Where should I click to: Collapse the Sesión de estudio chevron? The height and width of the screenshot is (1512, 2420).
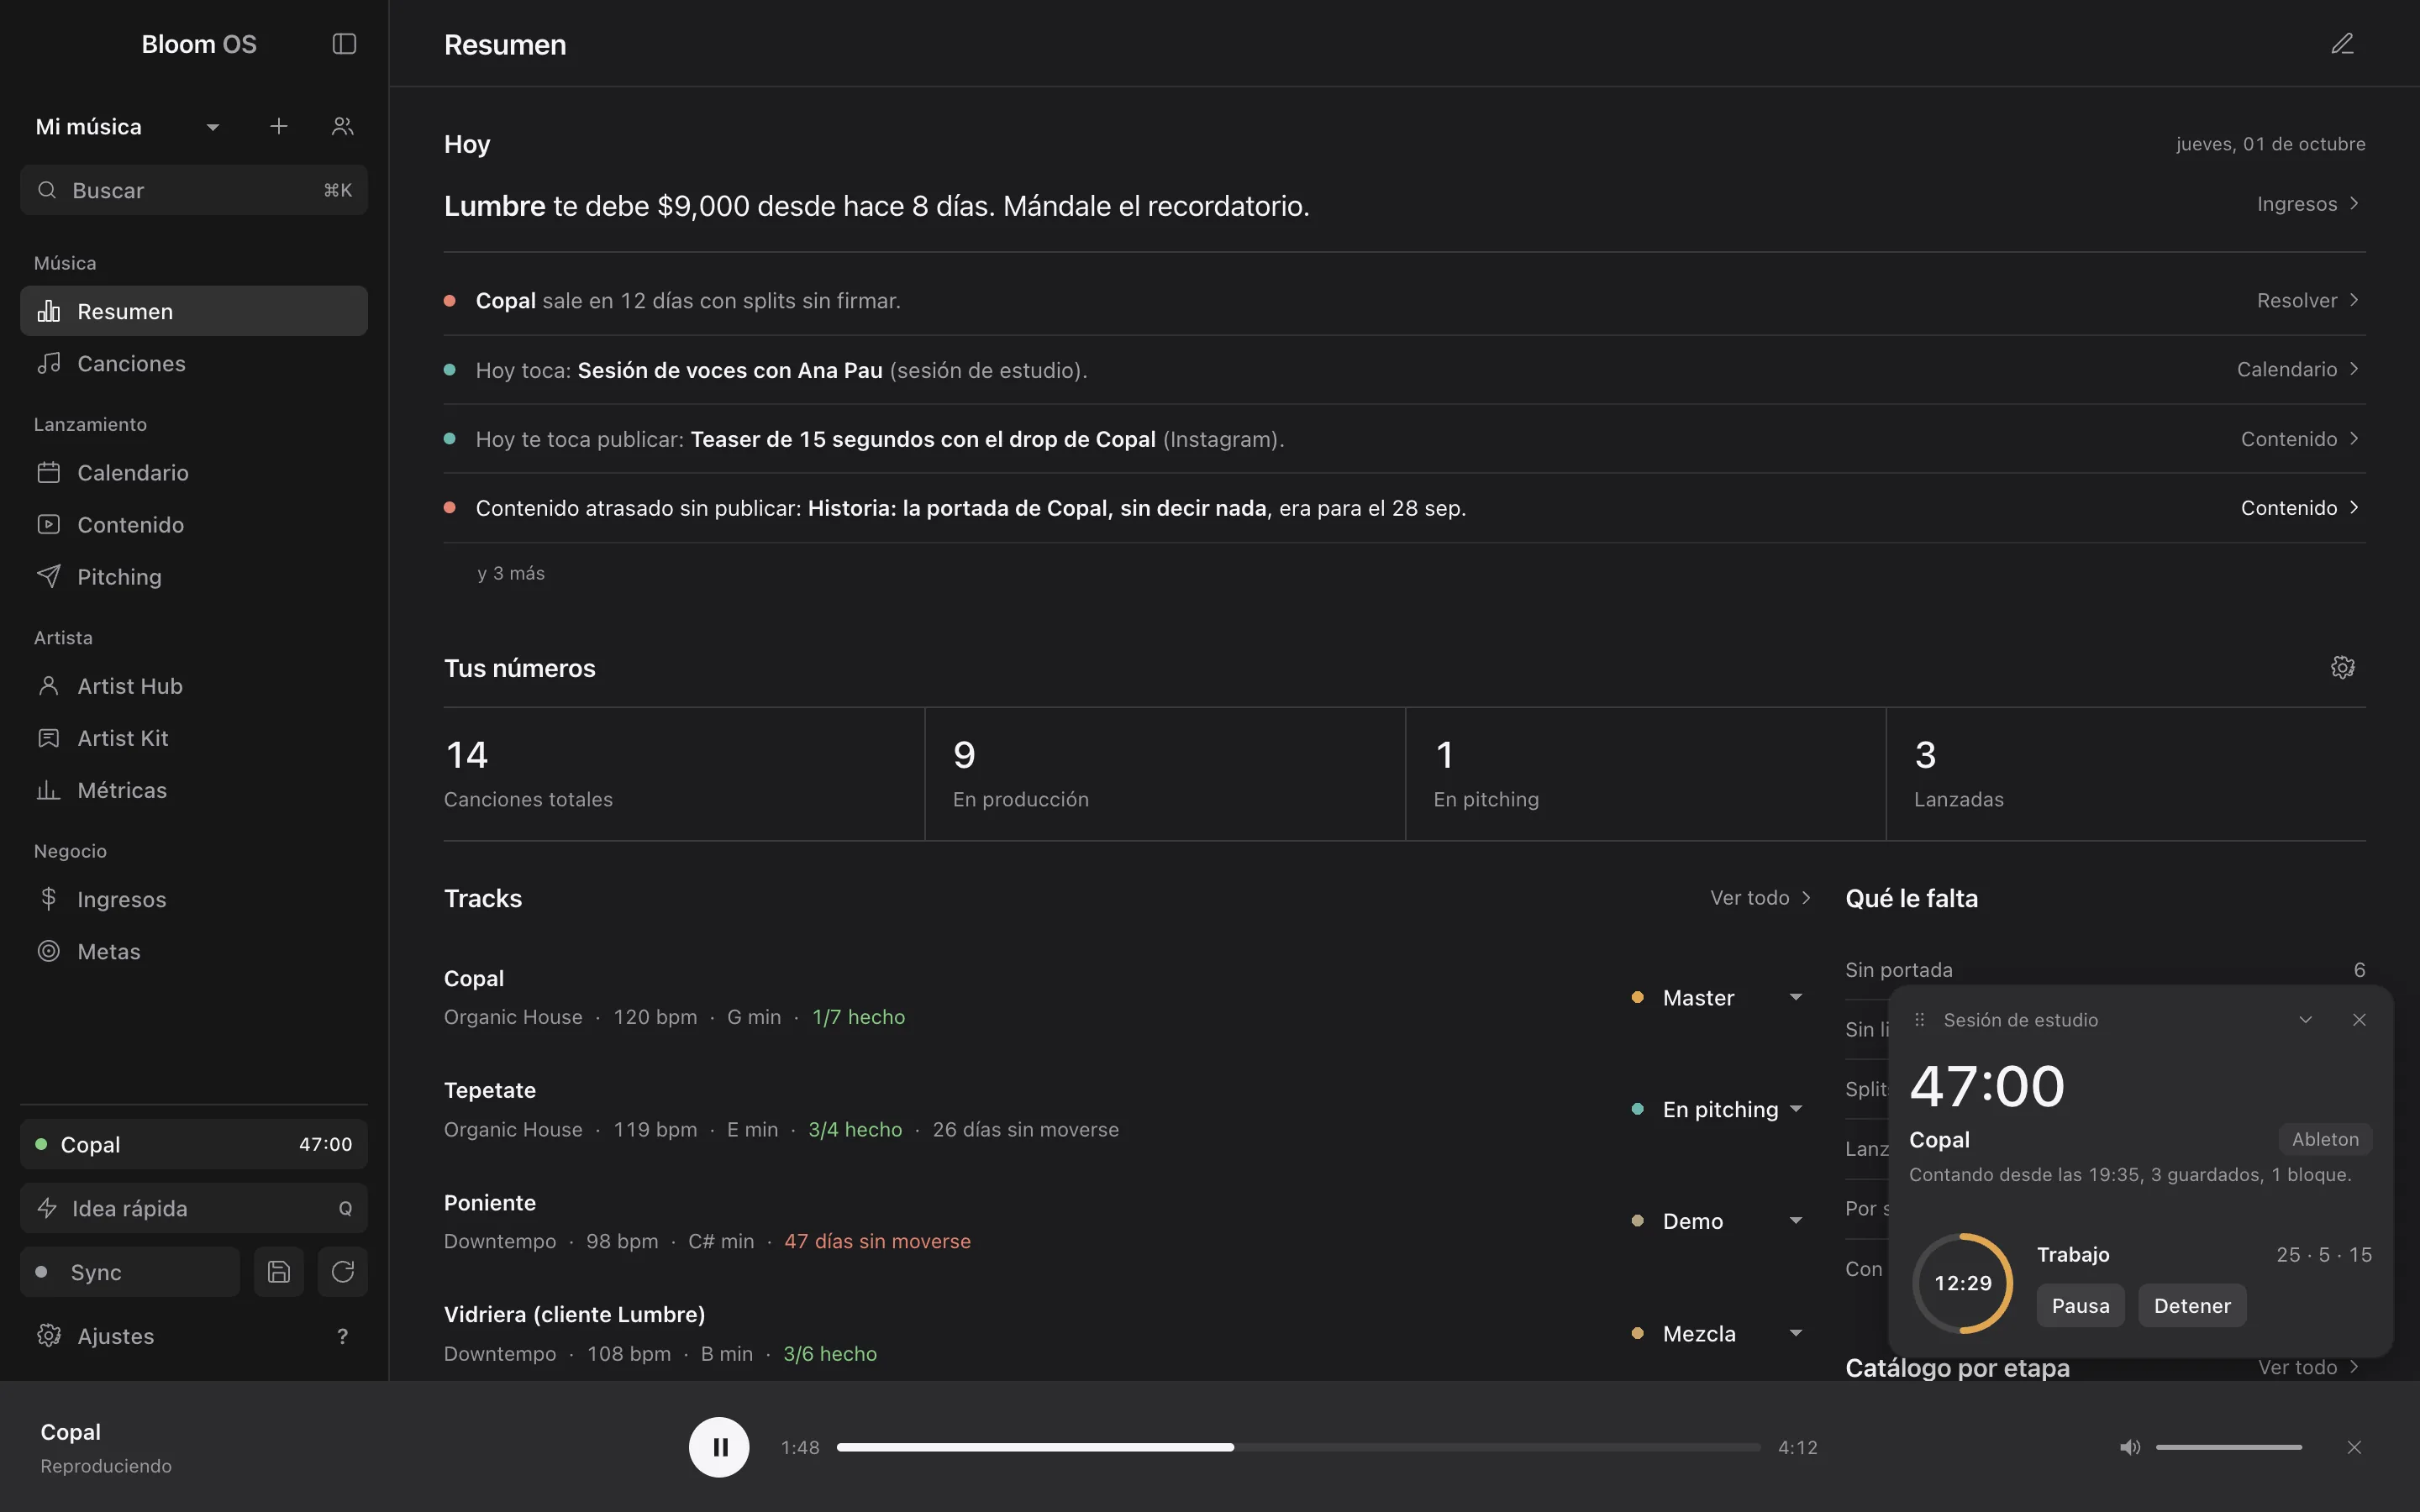[2305, 1020]
